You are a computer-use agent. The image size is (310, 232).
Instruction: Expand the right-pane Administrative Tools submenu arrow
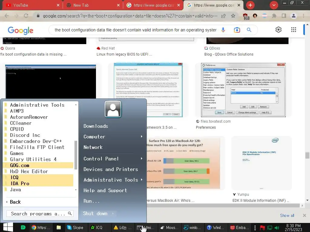(x=142, y=180)
